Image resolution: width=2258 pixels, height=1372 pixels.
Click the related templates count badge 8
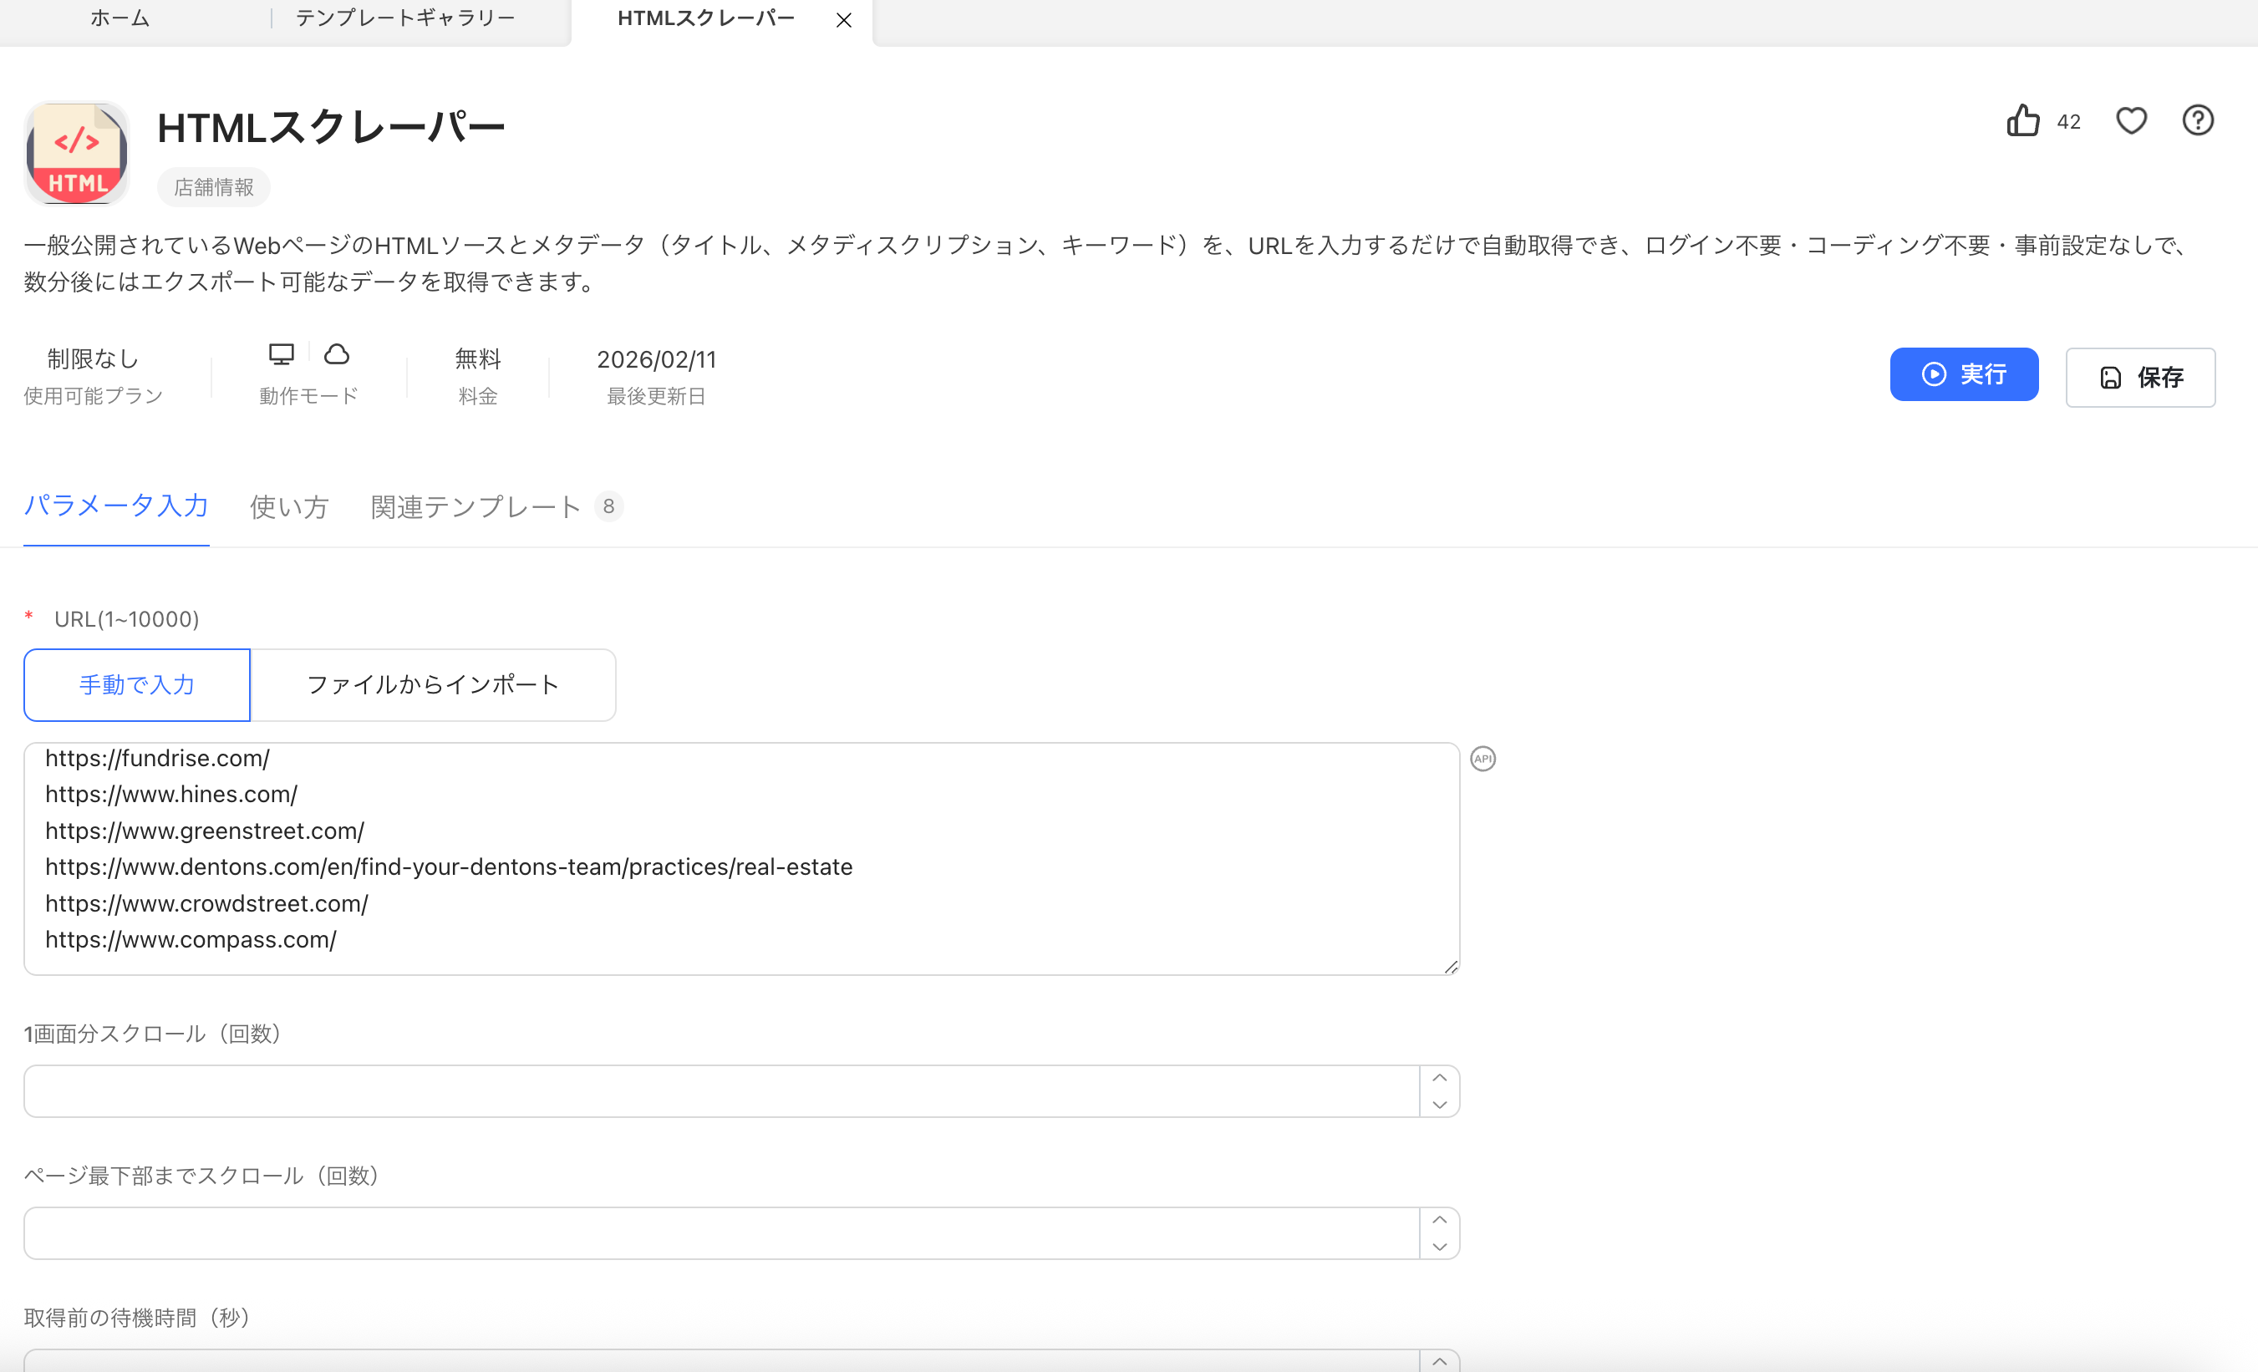tap(608, 506)
